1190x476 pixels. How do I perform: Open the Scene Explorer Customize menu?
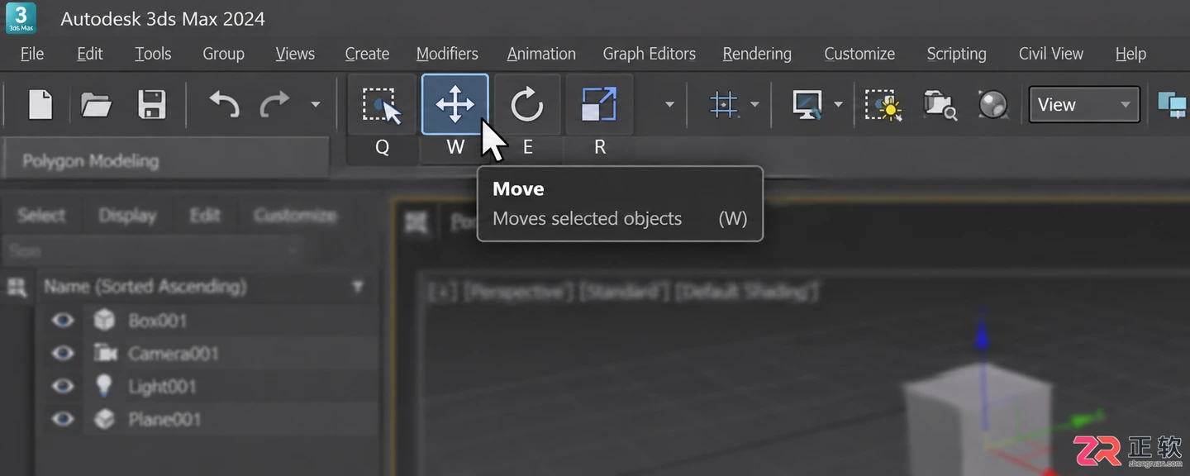pos(295,216)
